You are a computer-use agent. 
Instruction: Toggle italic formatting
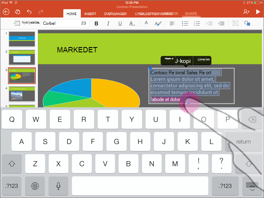pos(108,24)
